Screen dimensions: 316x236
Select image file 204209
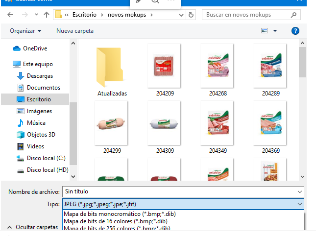coord(165,71)
